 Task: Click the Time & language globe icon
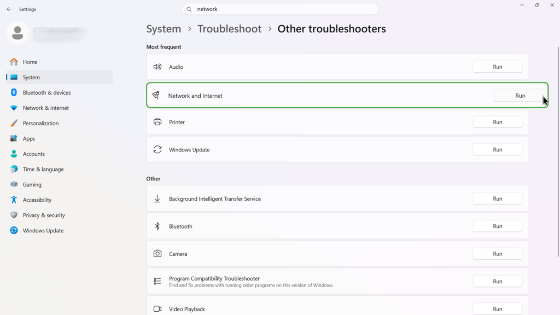point(14,170)
